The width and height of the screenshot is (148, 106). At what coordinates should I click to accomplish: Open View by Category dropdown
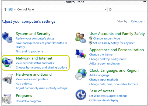pos(138,22)
